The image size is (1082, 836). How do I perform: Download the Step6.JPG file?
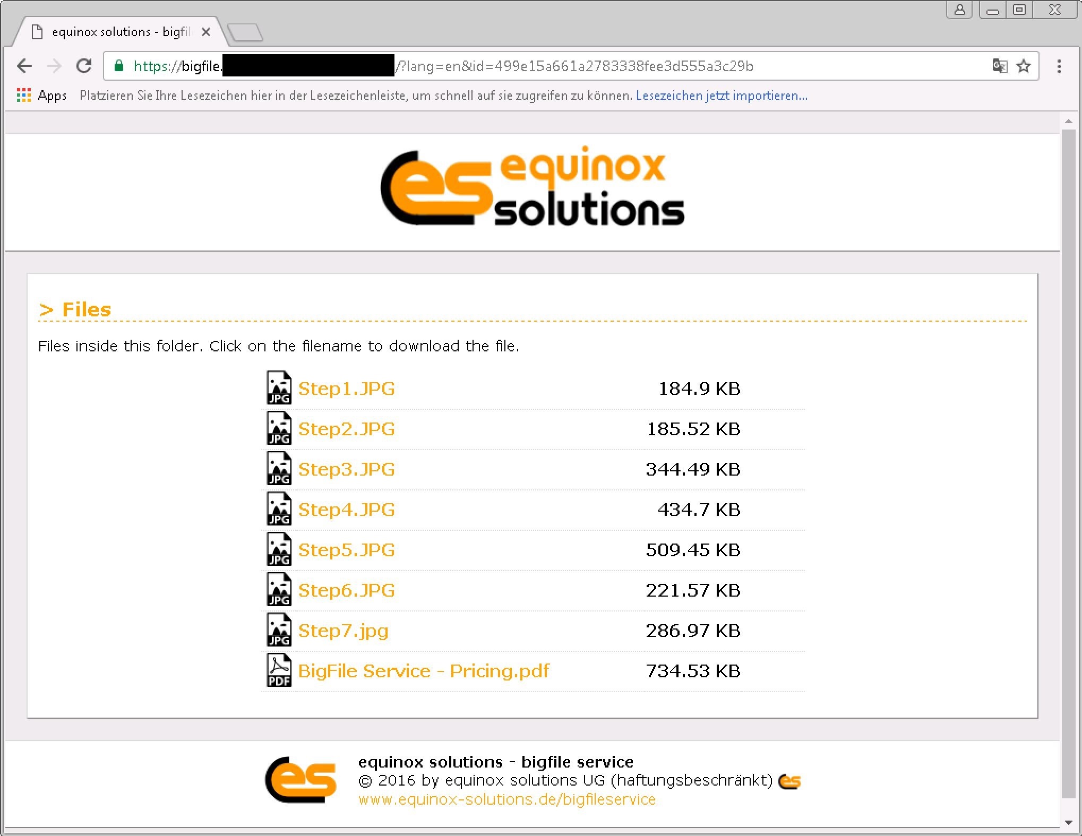pos(346,590)
